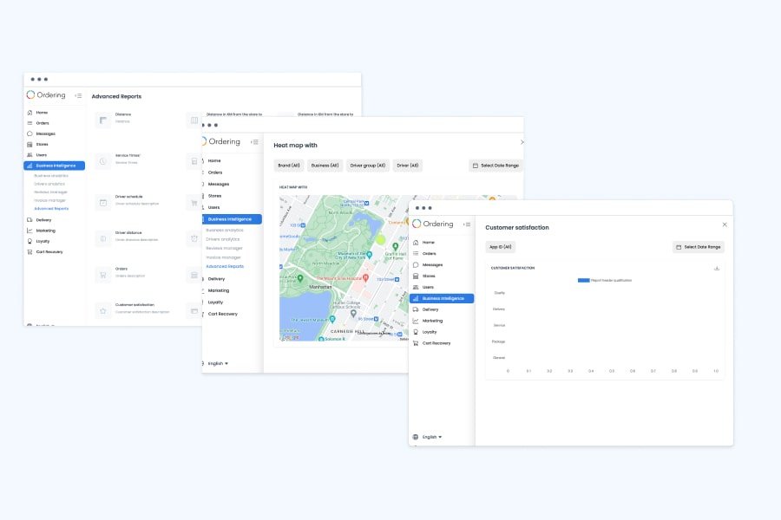Open Business analytics in Heat map window sidebar
The height and width of the screenshot is (520, 781).
(x=225, y=231)
